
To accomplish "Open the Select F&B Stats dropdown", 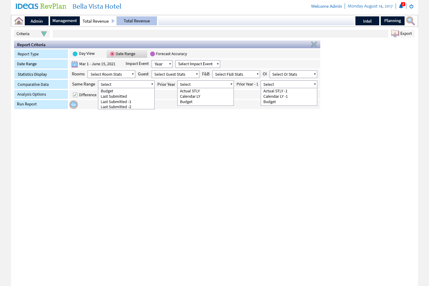I will tap(236, 74).
